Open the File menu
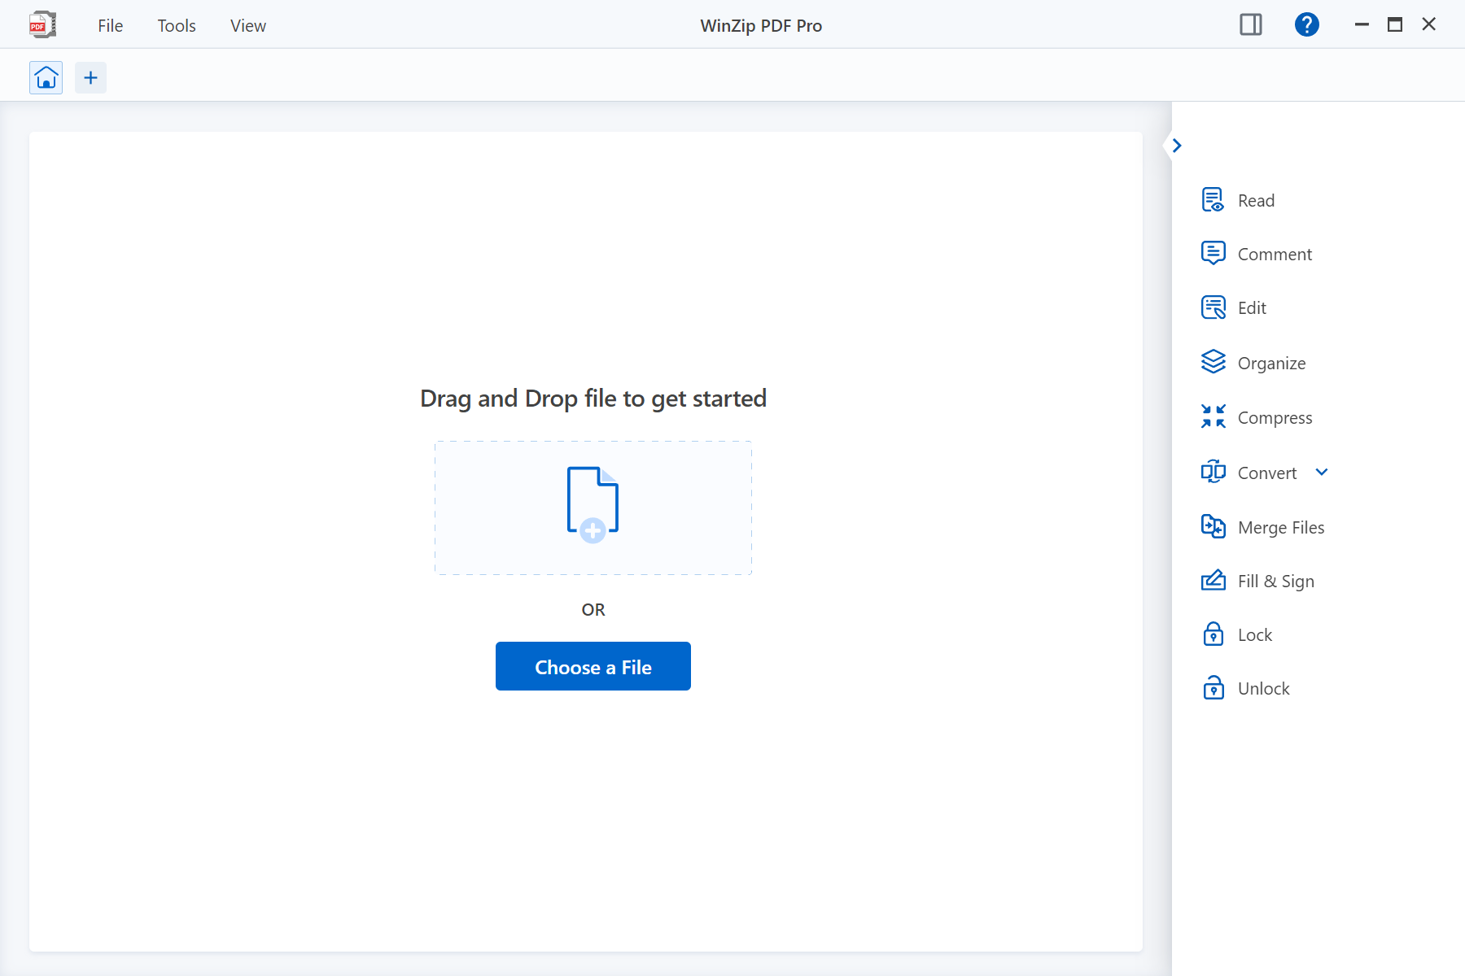The height and width of the screenshot is (976, 1465). [x=111, y=25]
